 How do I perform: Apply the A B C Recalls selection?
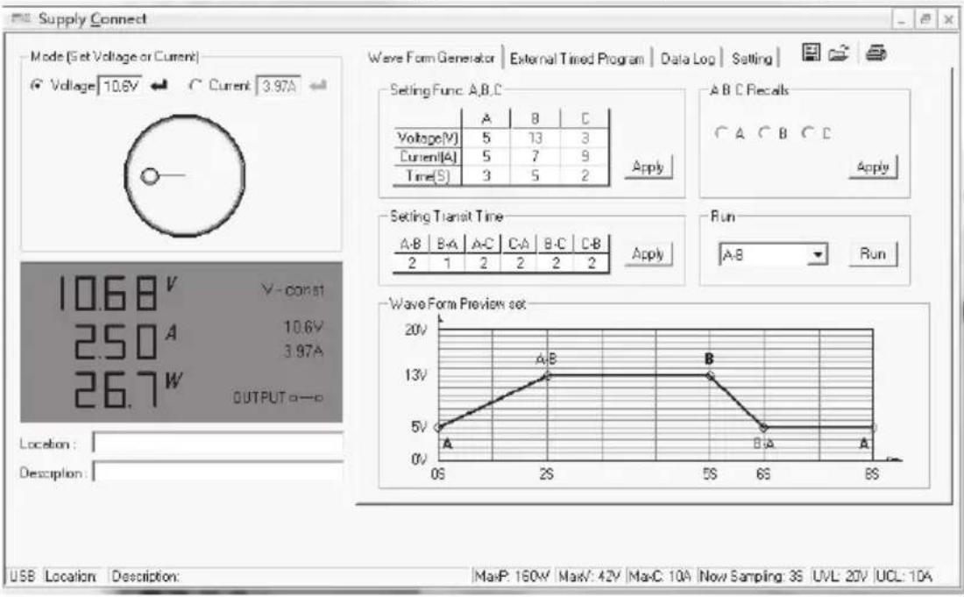tap(872, 167)
